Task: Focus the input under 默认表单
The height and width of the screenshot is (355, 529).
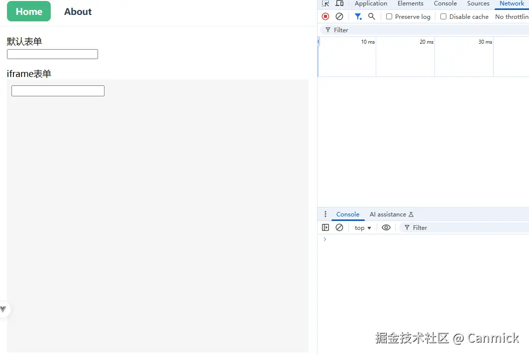Action: [x=52, y=54]
